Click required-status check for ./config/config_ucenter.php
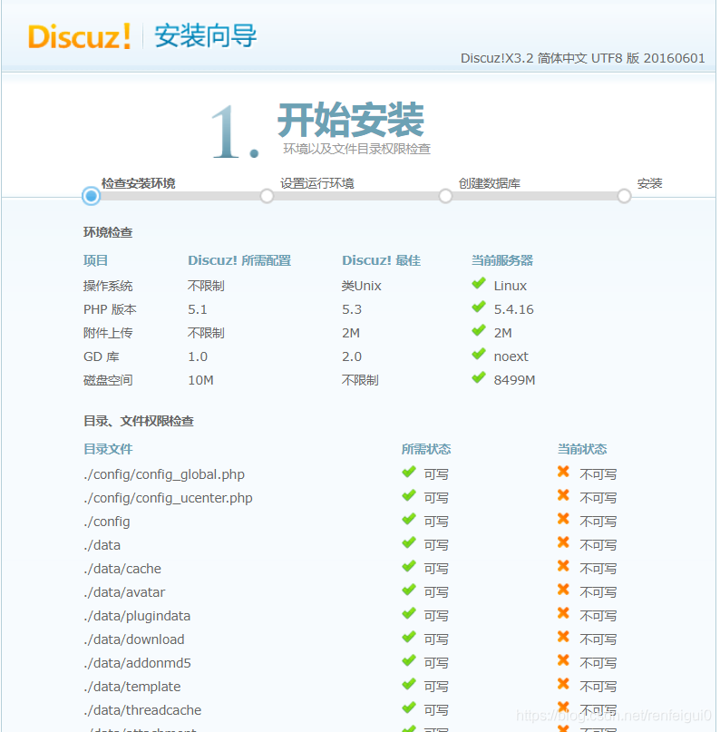Image resolution: width=720 pixels, height=732 pixels. coord(409,495)
